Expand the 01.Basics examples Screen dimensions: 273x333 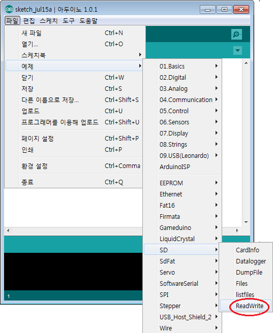point(183,66)
